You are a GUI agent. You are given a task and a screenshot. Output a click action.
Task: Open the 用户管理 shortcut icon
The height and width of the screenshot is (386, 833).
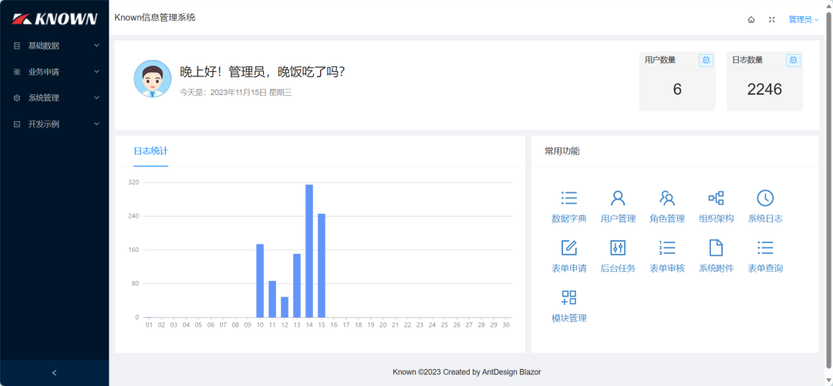[x=618, y=198]
